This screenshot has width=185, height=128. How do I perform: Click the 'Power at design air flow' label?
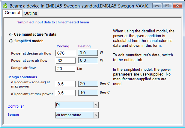31,53
